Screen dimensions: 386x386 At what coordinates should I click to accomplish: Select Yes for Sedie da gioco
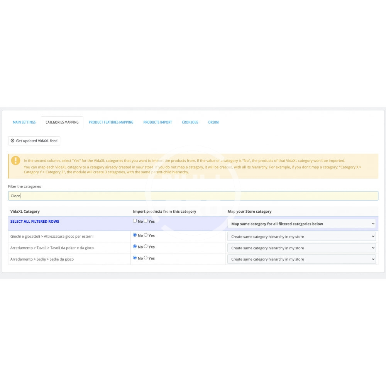coord(146,258)
